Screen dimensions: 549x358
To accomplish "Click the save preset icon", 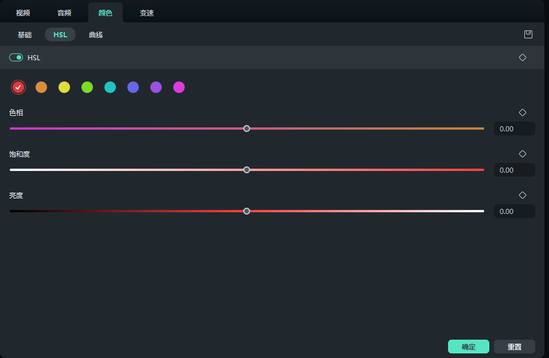I will pos(528,34).
